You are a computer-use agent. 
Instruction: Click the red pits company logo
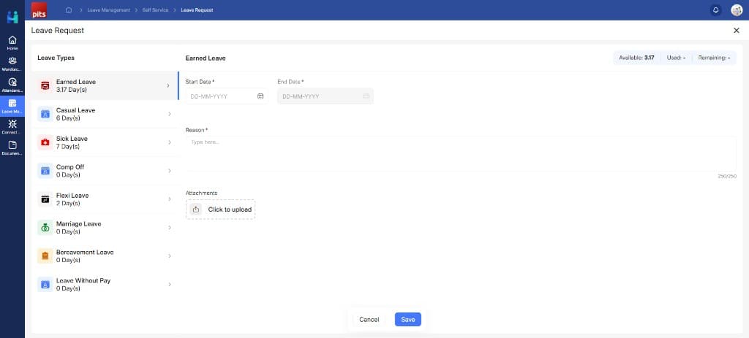tap(39, 10)
